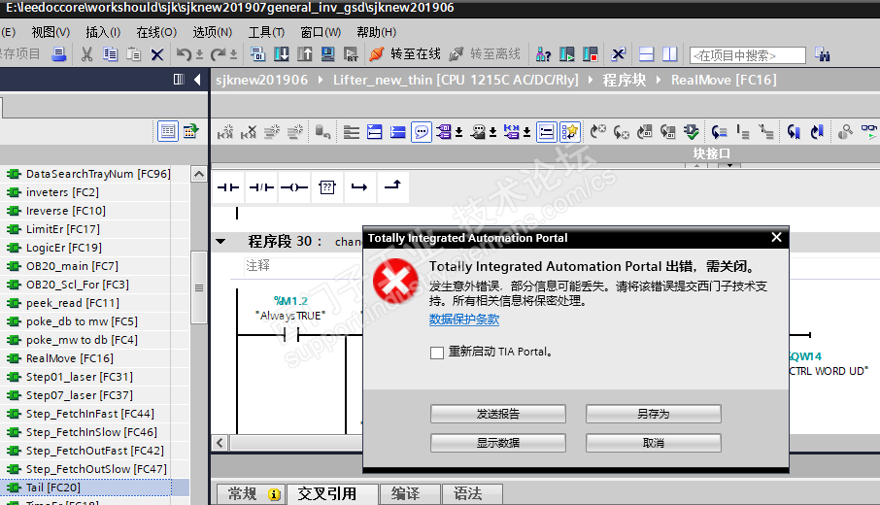Open the 工具(T) menu
The width and height of the screenshot is (880, 505).
(x=266, y=33)
